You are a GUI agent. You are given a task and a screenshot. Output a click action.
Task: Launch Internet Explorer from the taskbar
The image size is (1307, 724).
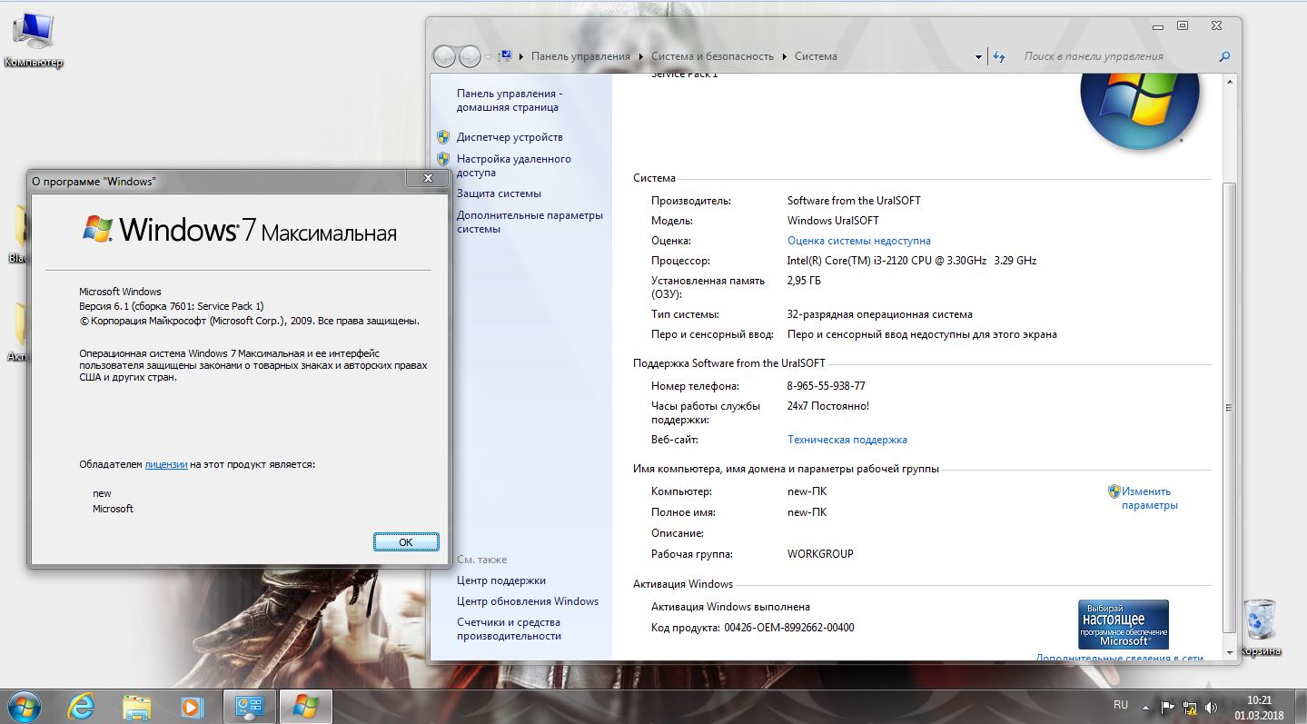coord(81,707)
